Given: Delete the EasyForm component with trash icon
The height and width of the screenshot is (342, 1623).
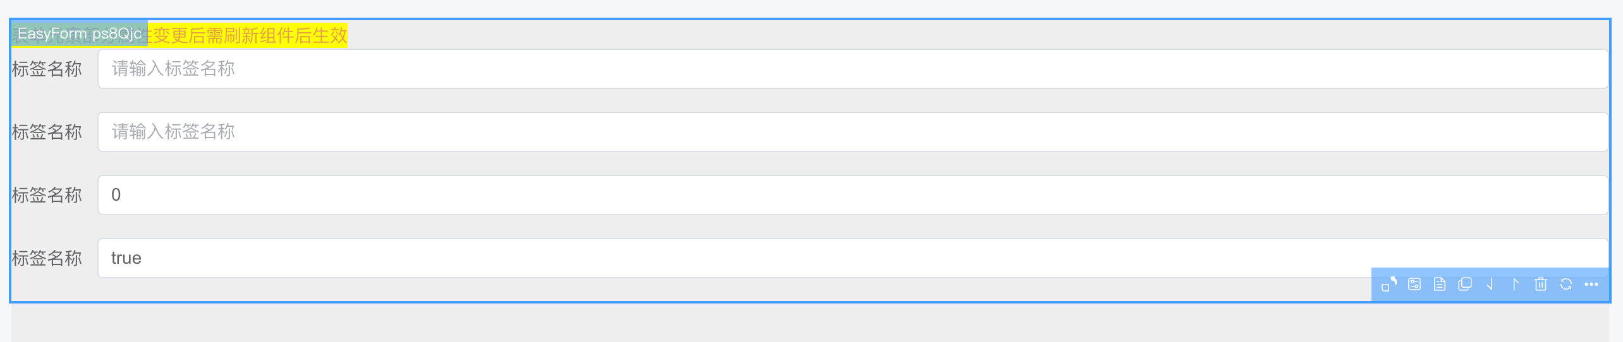Looking at the screenshot, I should tap(1541, 285).
